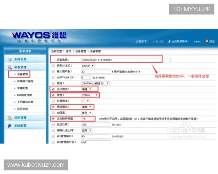218x174 pixels.
Task: Click the 用户数最大支持64个 hint text
Action: coord(126,72)
